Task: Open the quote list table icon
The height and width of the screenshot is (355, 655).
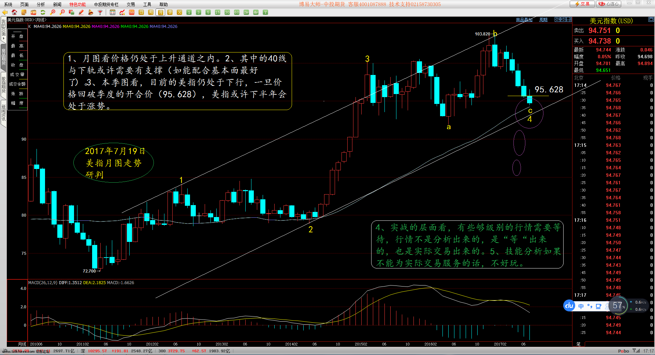Action: 113,12
